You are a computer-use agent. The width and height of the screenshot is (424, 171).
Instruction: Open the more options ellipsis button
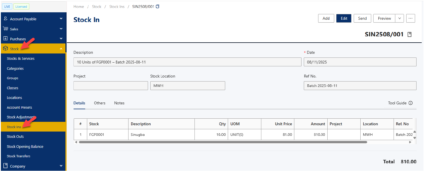click(411, 18)
